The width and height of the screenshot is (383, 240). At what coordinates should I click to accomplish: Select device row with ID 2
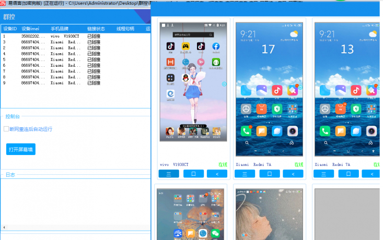click(76, 48)
